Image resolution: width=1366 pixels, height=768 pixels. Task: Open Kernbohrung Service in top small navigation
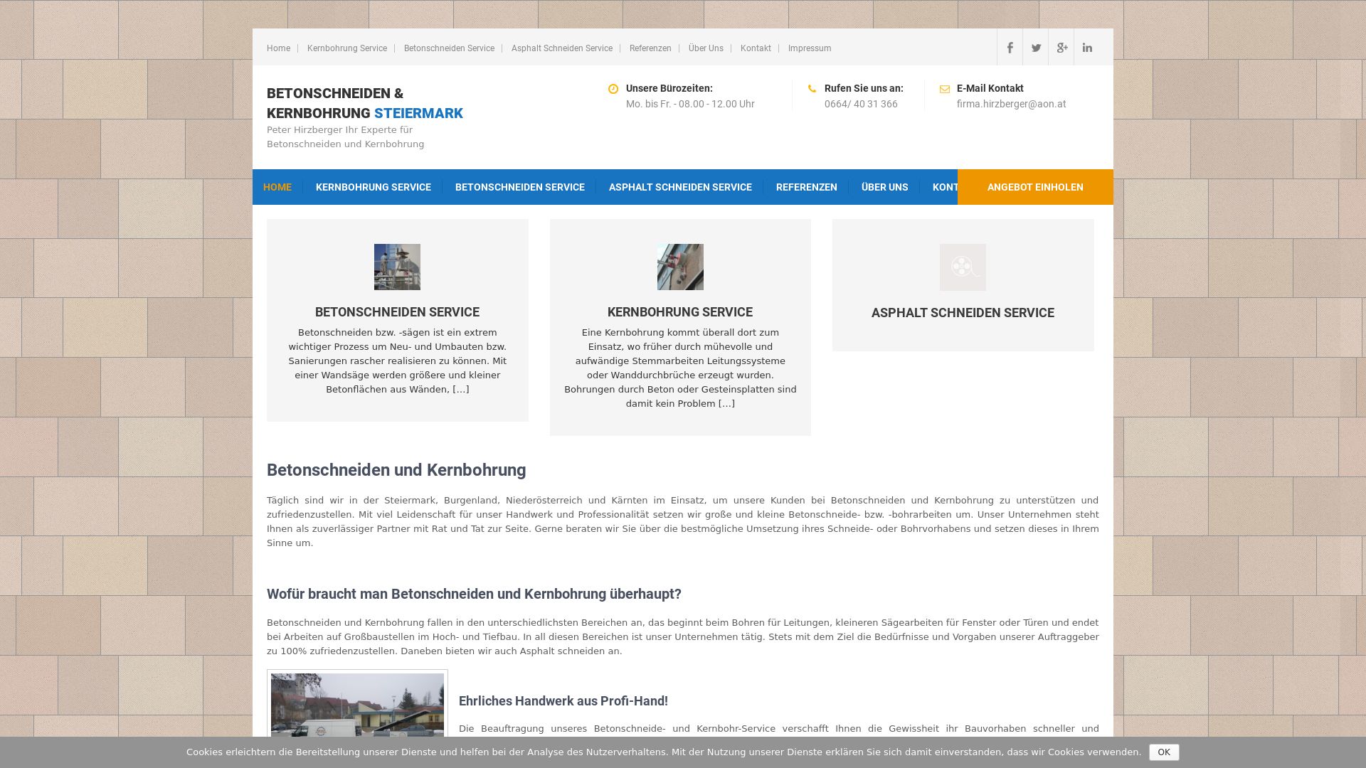(x=347, y=48)
